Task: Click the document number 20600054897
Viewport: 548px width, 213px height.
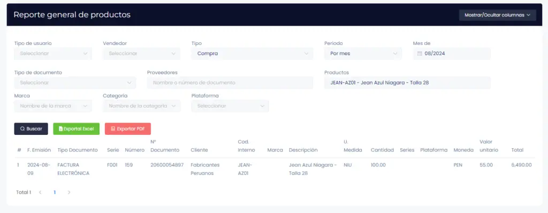Action: 167,165
